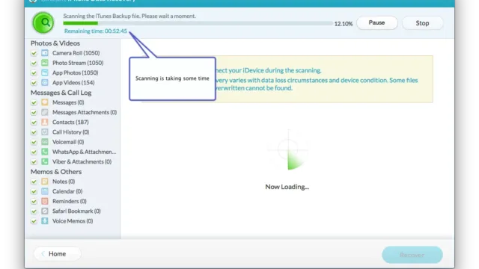Toggle the App Photos checkbox
The height and width of the screenshot is (269, 479).
34,73
